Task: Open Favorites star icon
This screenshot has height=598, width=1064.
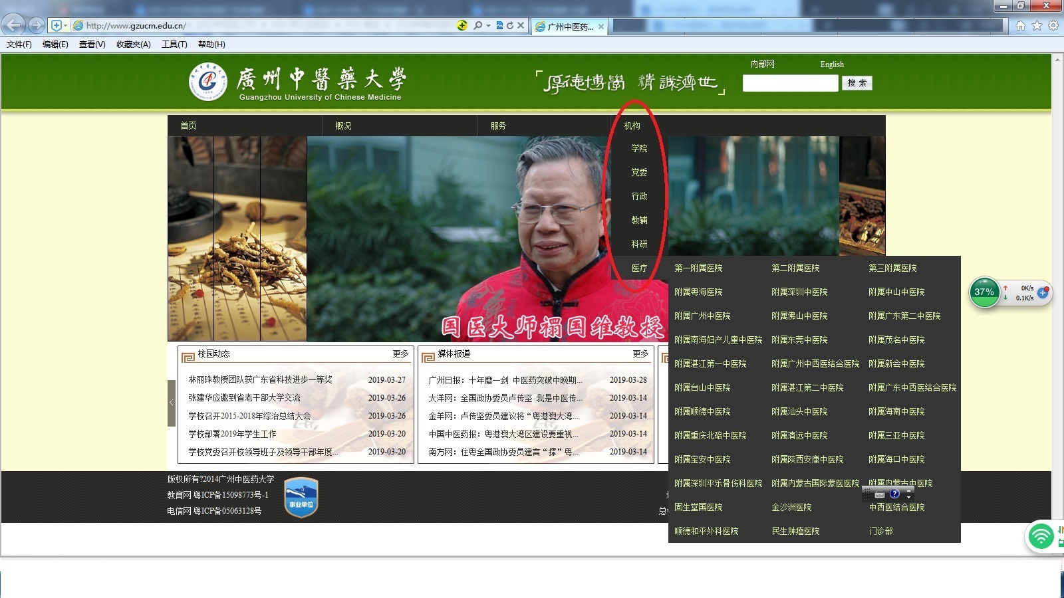Action: point(1037,25)
